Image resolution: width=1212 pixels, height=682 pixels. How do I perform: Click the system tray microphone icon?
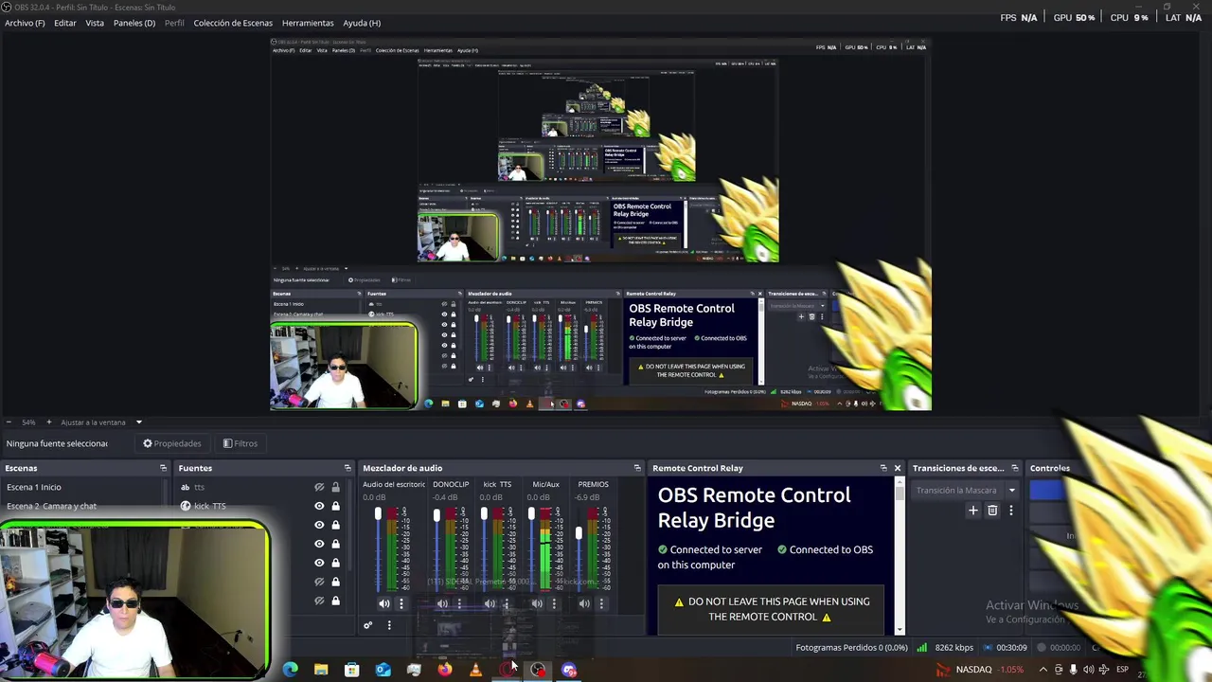pos(1073,670)
